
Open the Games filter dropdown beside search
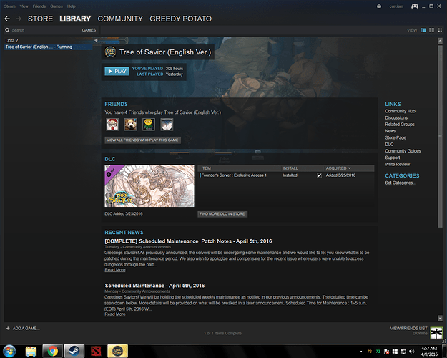click(x=89, y=31)
